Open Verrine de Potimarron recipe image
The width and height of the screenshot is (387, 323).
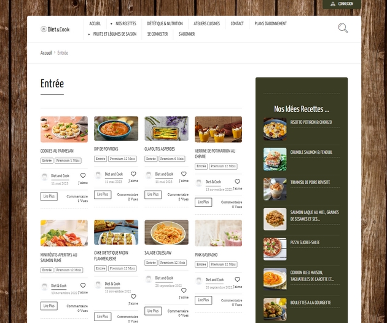(x=219, y=129)
